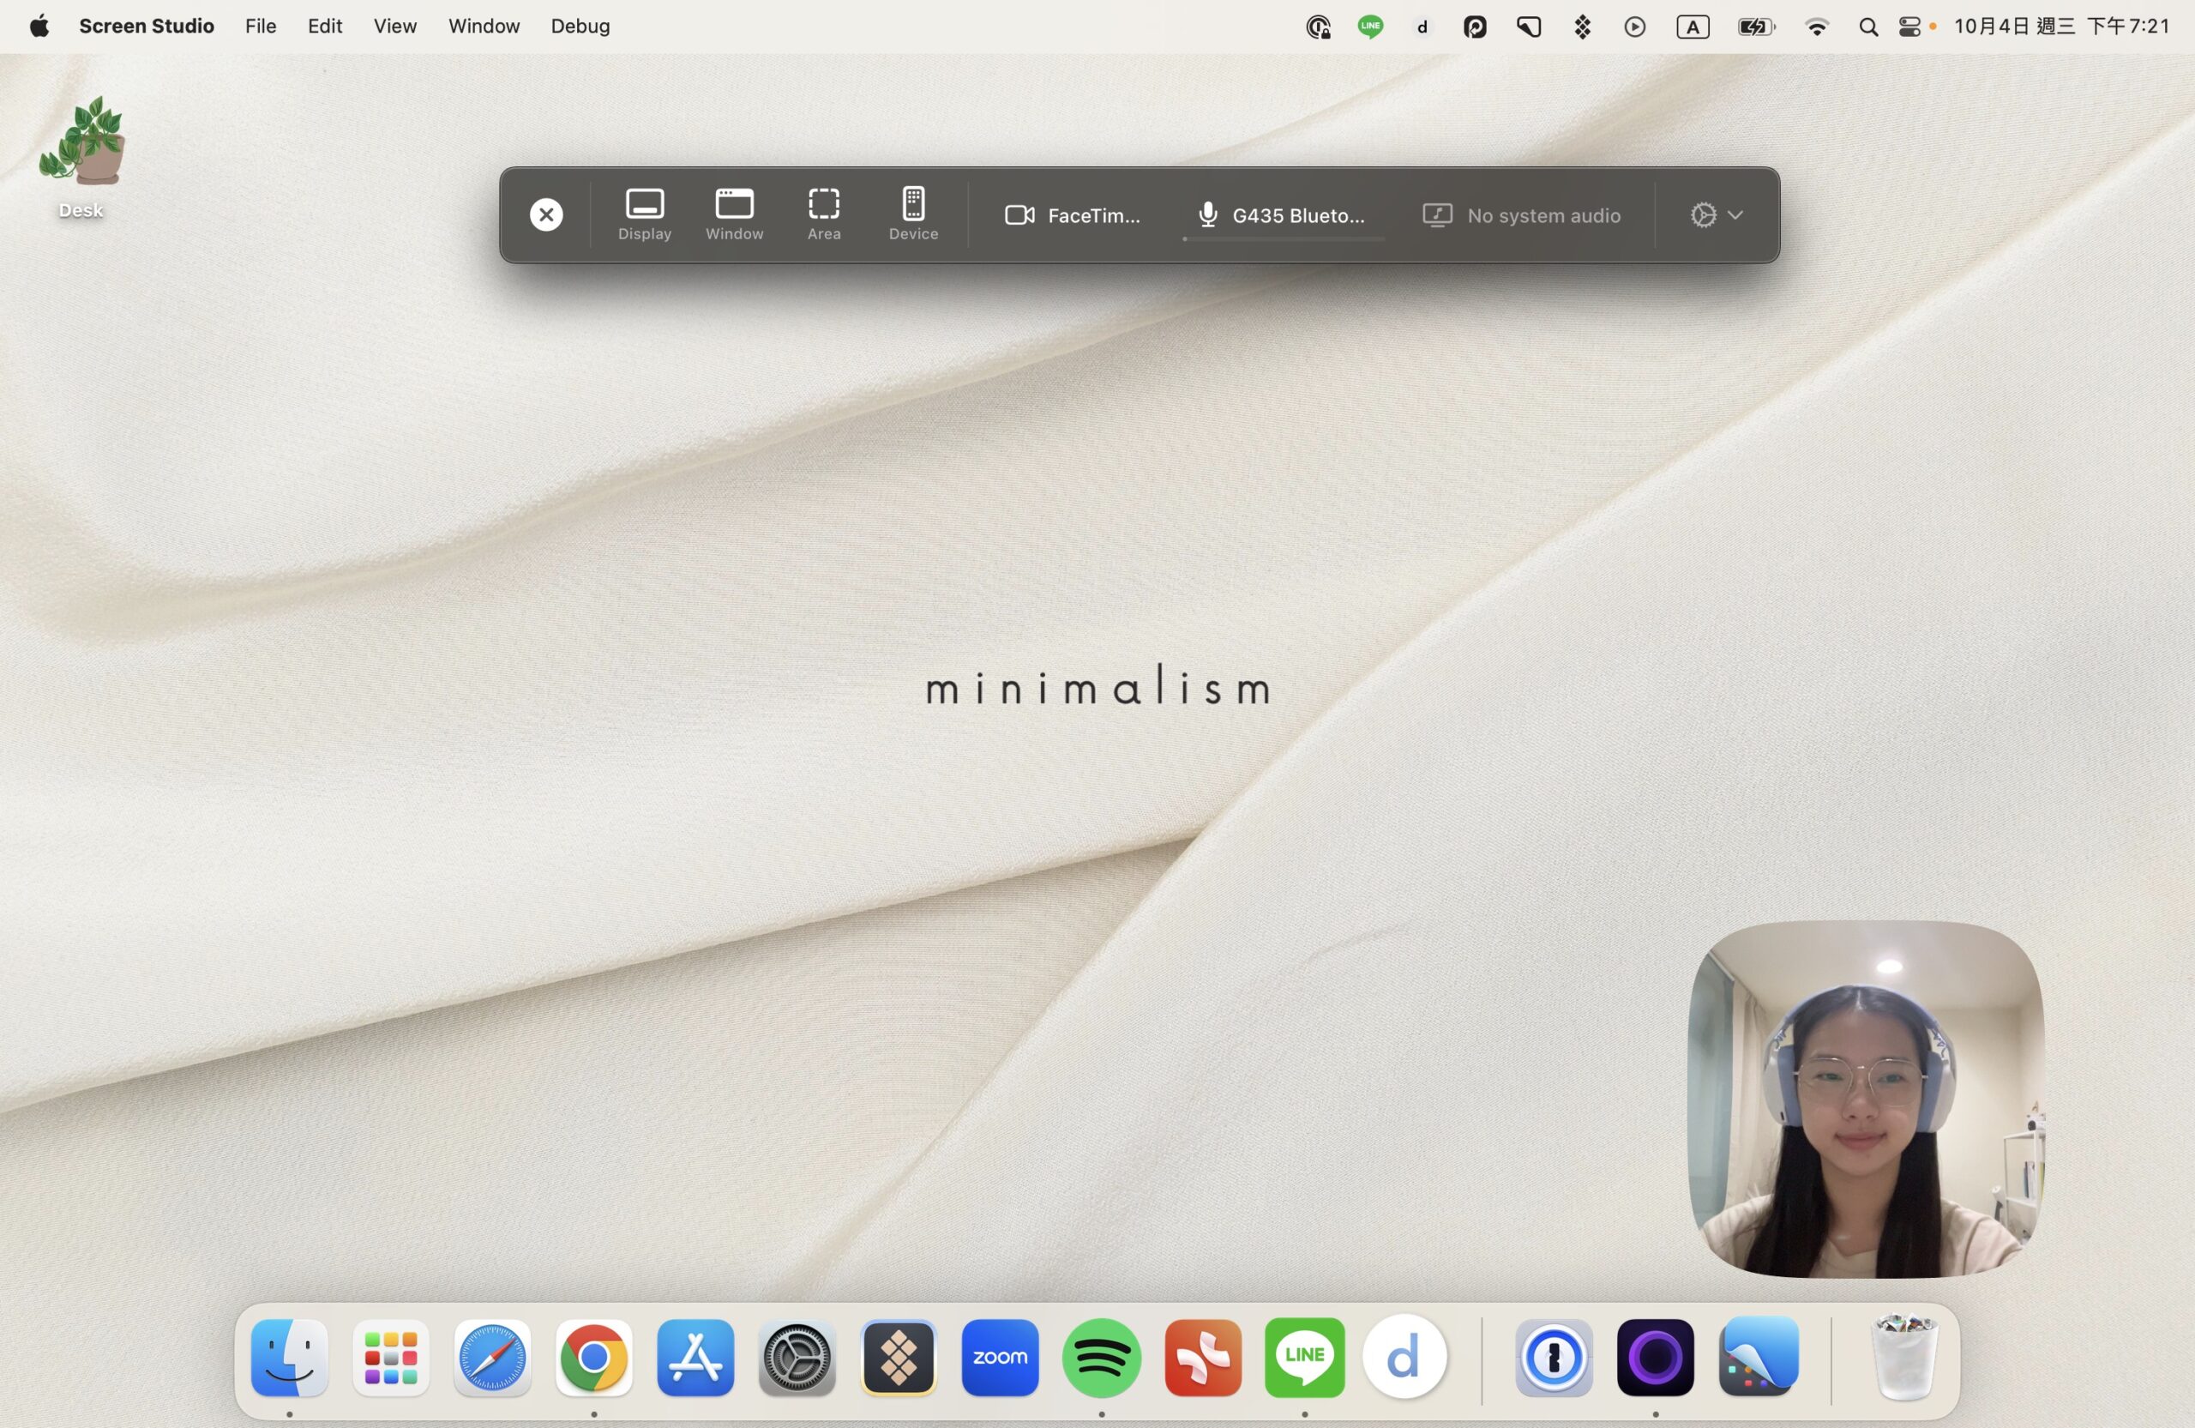Viewport: 2195px width, 1428px height.
Task: Click the microphone level meter bar
Action: click(x=1283, y=239)
